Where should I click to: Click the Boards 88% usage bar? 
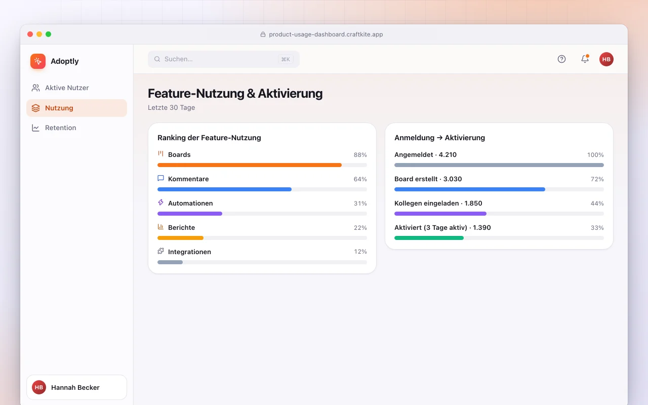pos(262,165)
